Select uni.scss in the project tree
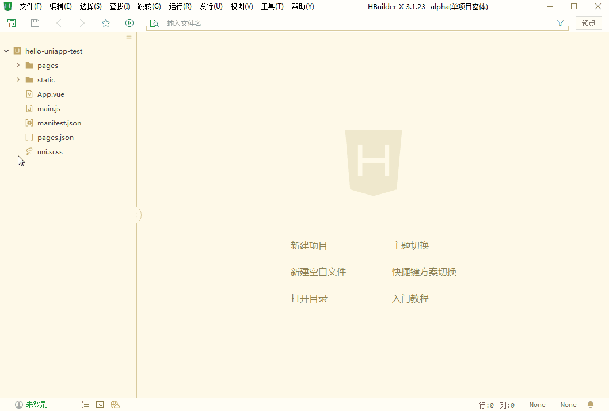Image resolution: width=609 pixels, height=411 pixels. [50, 151]
